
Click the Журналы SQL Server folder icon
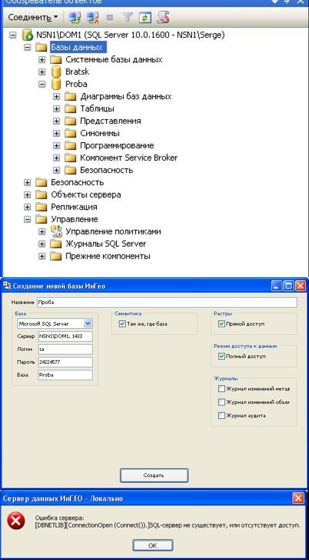pyautogui.click(x=56, y=244)
